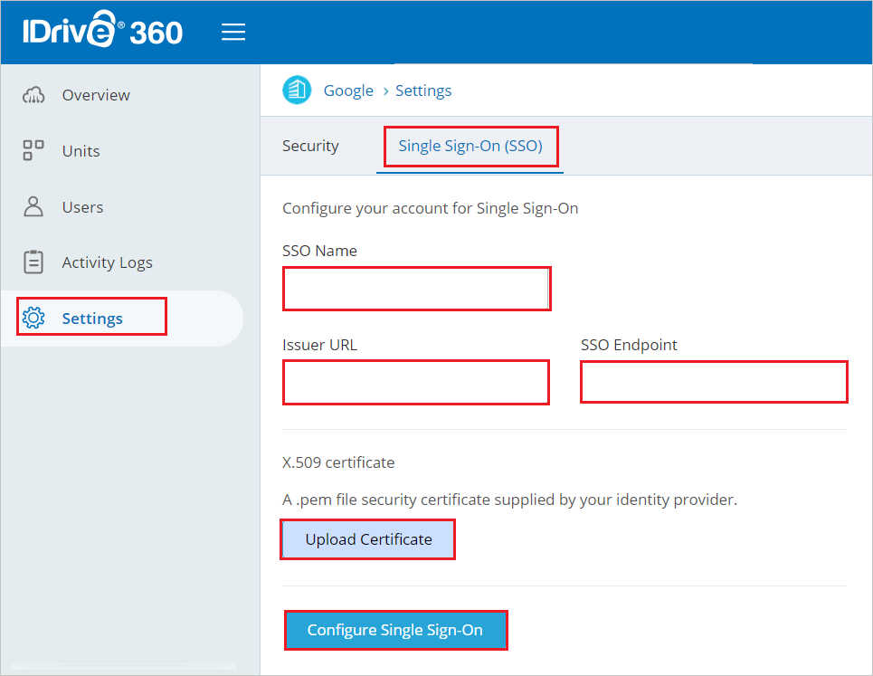Click the breadcrumb chevron separator
The image size is (873, 676).
coord(385,90)
